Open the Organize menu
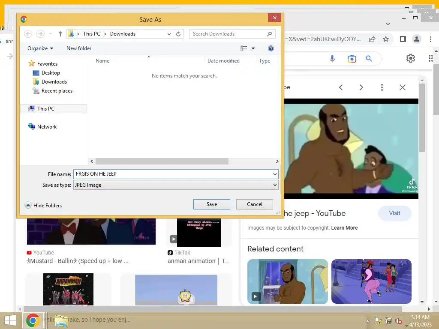The width and height of the screenshot is (439, 329). [40, 48]
